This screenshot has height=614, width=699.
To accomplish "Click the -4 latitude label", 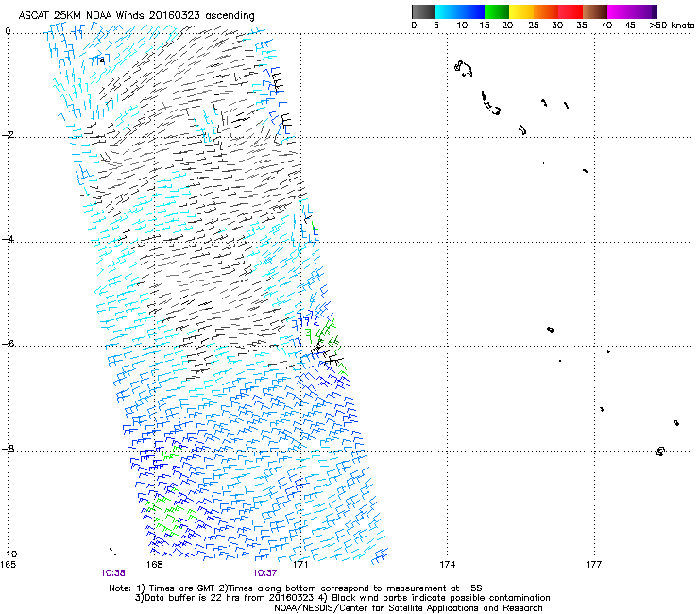I will pyautogui.click(x=8, y=239).
